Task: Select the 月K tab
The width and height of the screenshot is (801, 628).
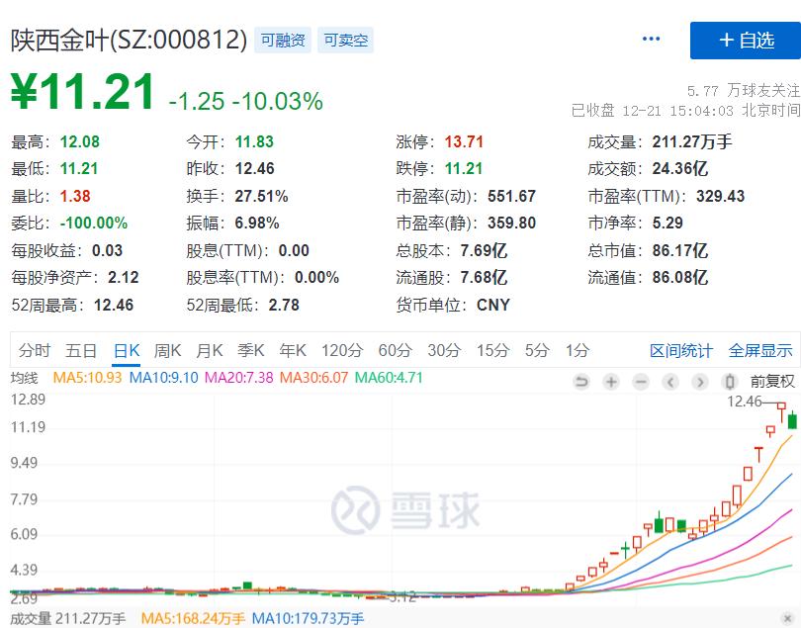Action: pyautogui.click(x=209, y=350)
